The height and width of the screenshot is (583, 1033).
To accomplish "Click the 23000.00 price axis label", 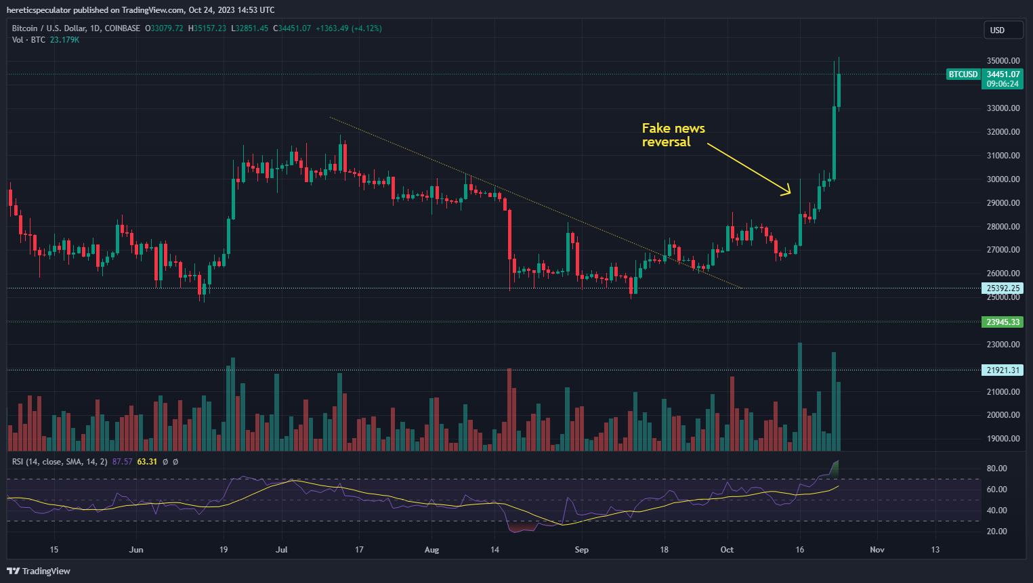I will (x=1003, y=345).
